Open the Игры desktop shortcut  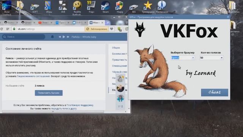click(49, 7)
